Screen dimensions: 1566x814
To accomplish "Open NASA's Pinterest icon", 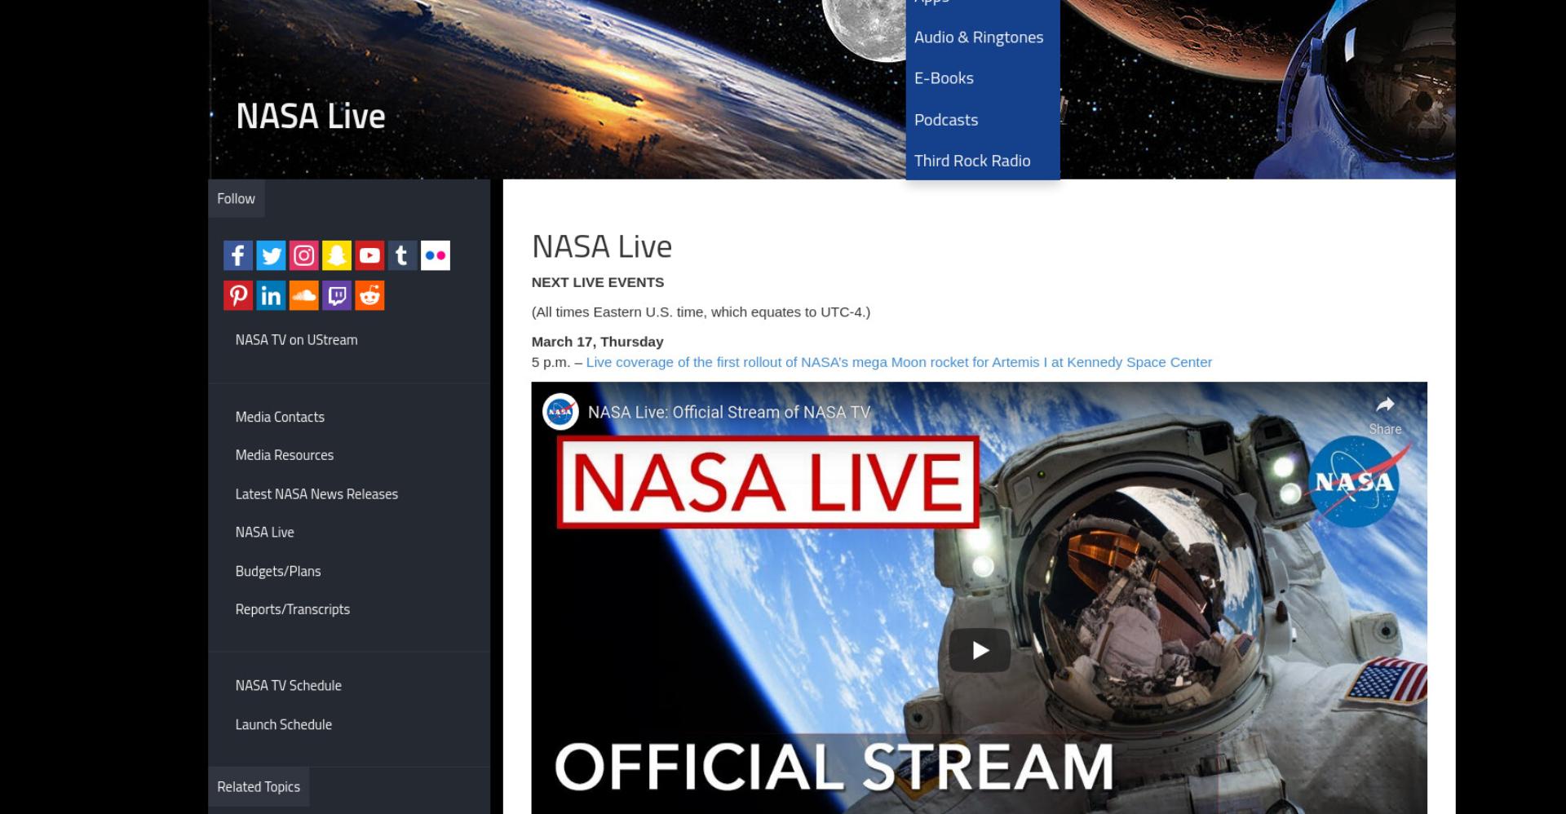I will pos(238,295).
